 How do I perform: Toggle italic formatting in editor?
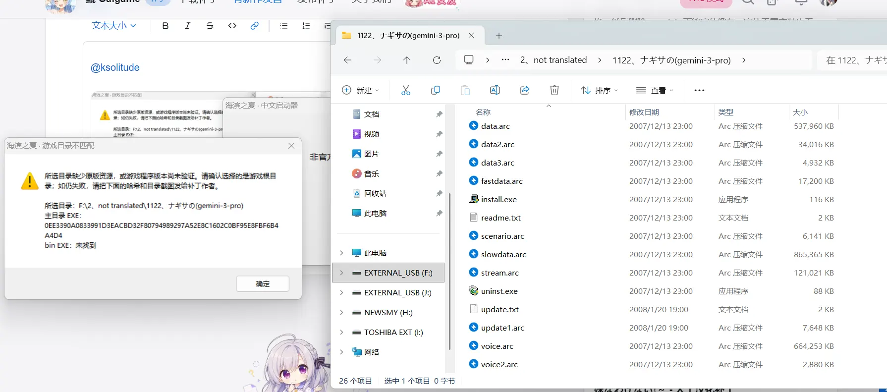pyautogui.click(x=187, y=26)
